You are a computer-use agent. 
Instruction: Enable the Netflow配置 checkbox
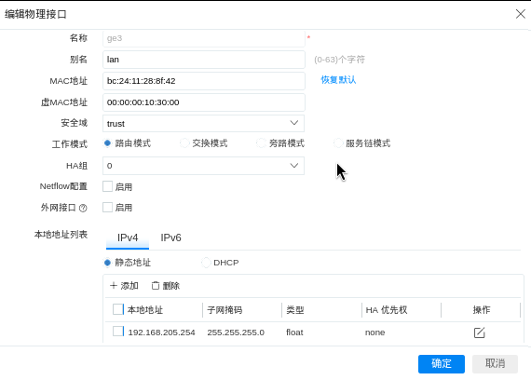(x=107, y=186)
